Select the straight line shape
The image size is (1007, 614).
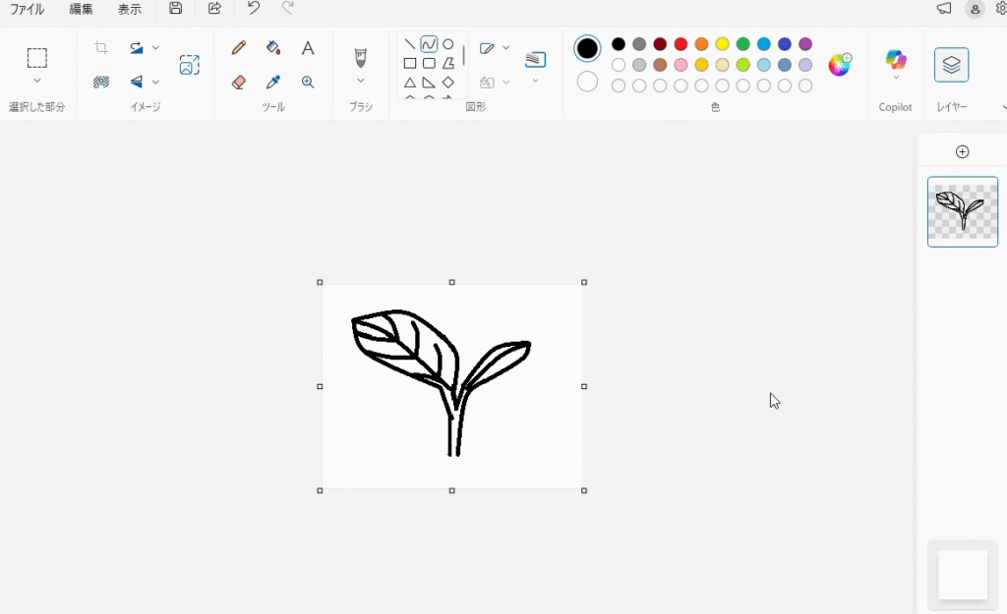pos(409,44)
